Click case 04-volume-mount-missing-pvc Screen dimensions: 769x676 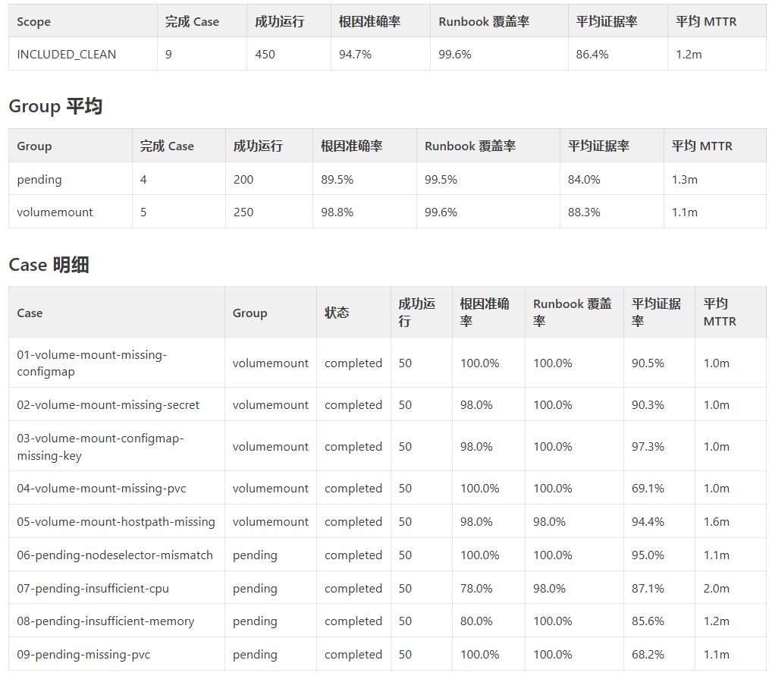(102, 489)
